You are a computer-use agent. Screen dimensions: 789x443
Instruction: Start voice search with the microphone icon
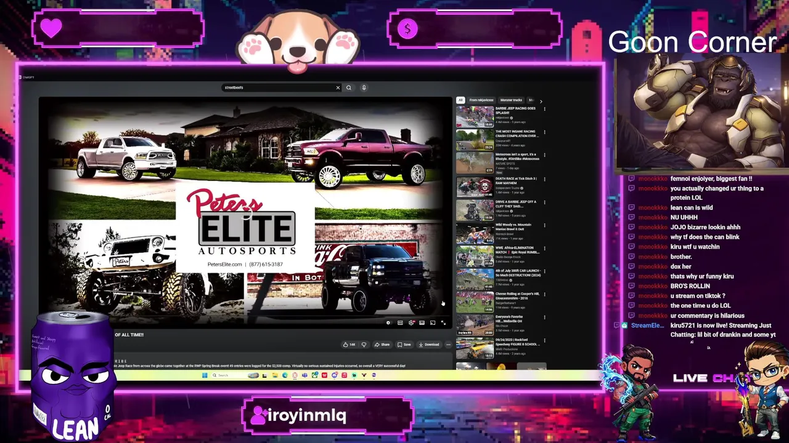pos(364,87)
